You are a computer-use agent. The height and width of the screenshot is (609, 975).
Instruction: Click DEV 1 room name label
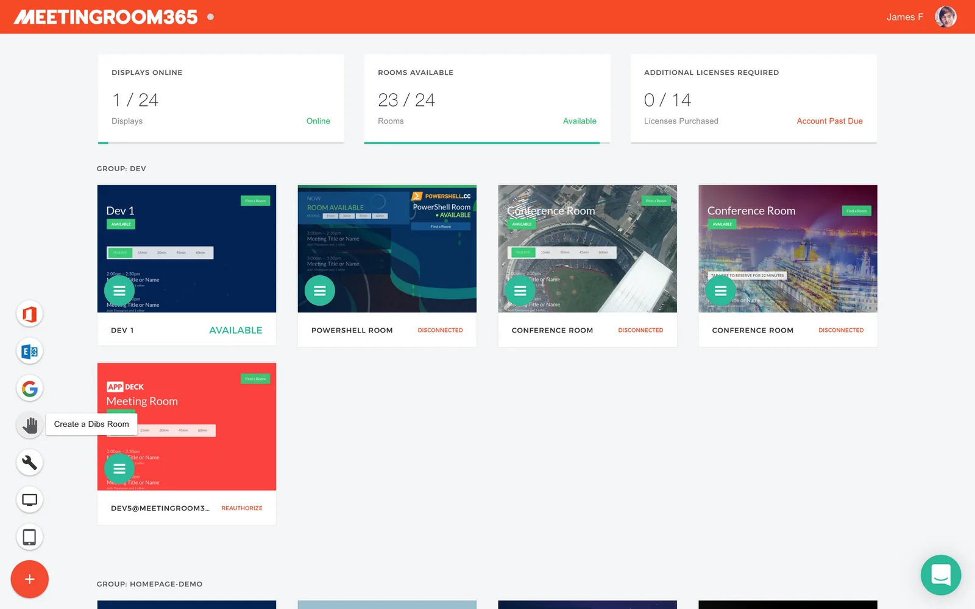pos(122,330)
